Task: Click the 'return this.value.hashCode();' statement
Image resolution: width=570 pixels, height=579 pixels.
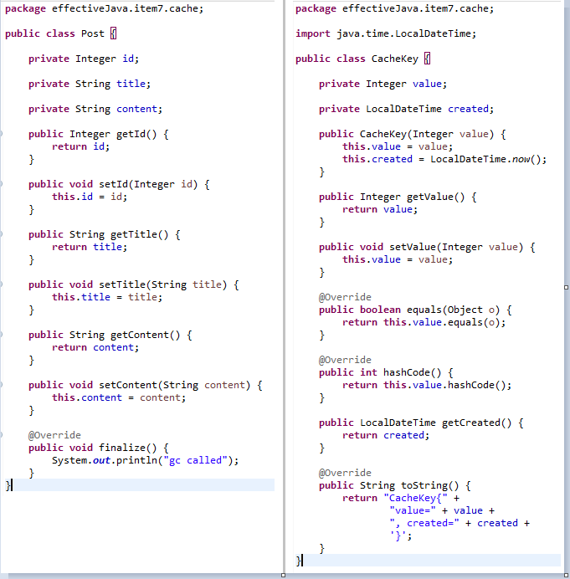Action: pos(427,385)
